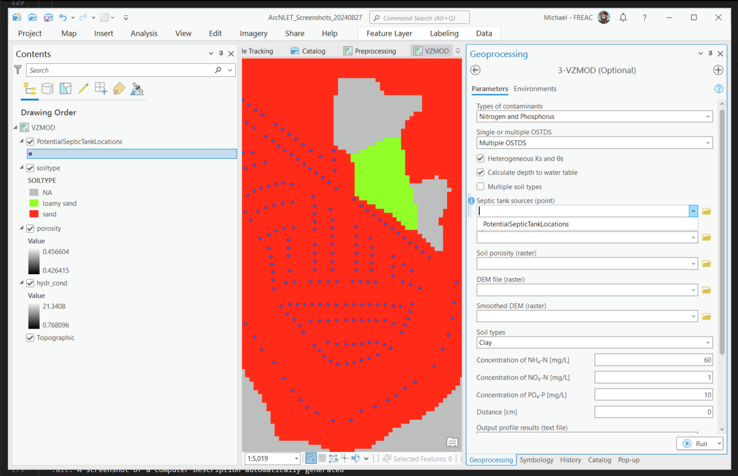Expand the Soil types Clay dropdown
This screenshot has height=476, width=738.
tap(594, 342)
